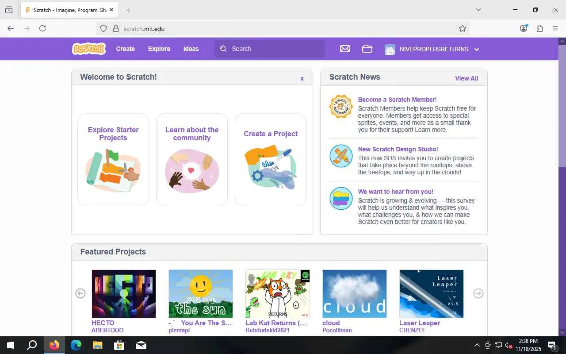The height and width of the screenshot is (354, 566).
Task: Visit ABERTOOO's profile link
Action: tap(107, 331)
